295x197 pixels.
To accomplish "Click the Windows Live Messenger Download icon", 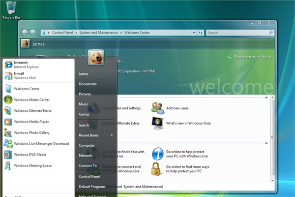I will 8,144.
